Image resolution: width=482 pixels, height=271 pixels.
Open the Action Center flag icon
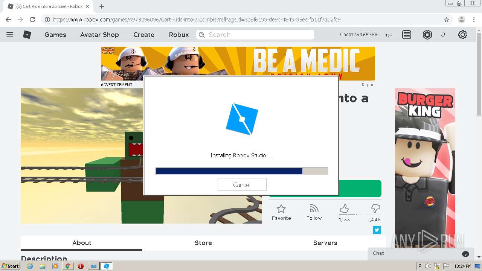point(446,266)
